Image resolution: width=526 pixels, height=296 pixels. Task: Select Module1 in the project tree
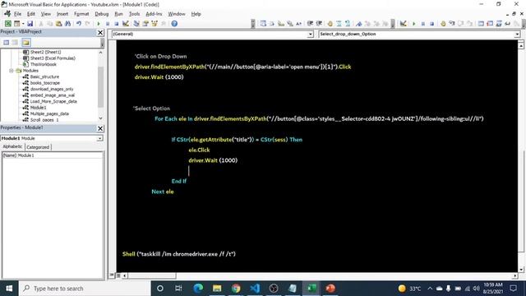coord(39,108)
